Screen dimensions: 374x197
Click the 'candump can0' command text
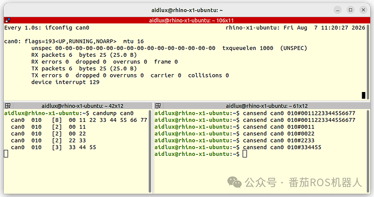[113, 113]
